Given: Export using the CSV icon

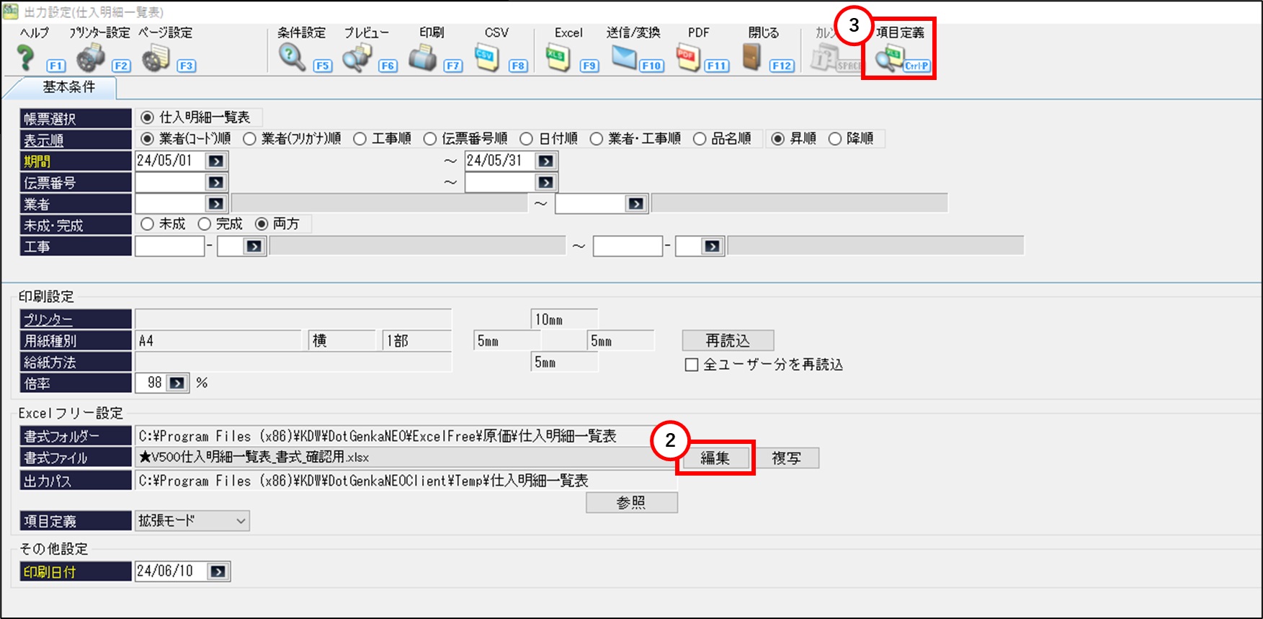Looking at the screenshot, I should [487, 58].
